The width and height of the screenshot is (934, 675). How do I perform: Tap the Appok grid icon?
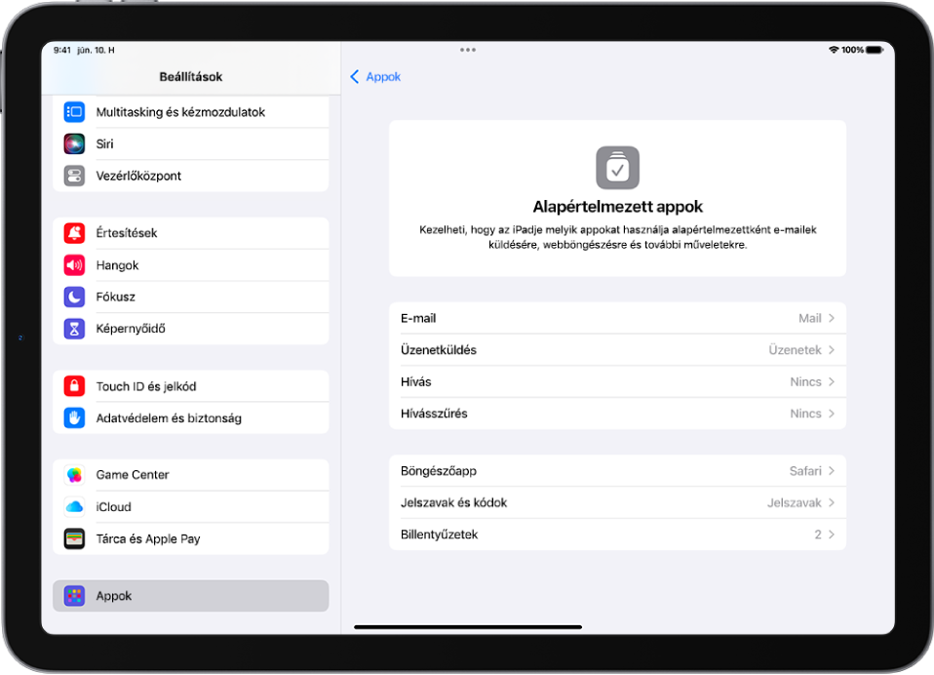pyautogui.click(x=74, y=596)
